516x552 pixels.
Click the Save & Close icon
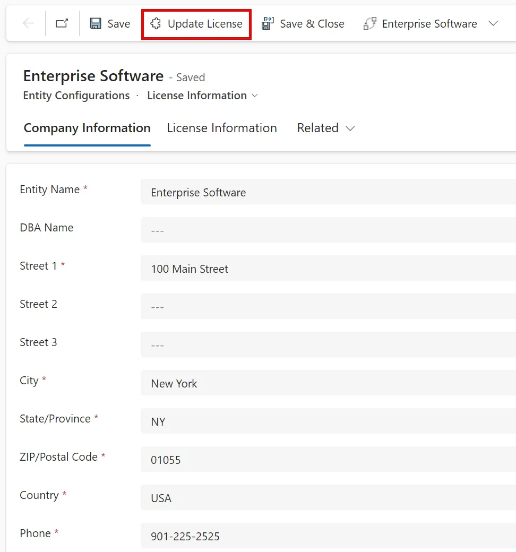click(268, 23)
